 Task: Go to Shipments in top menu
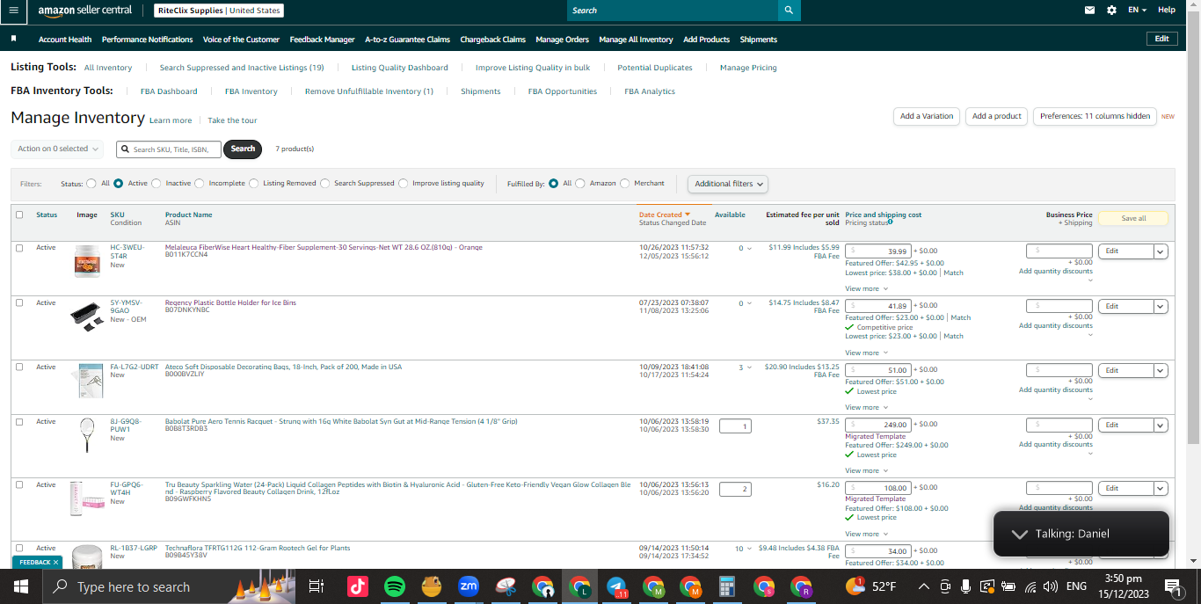758,40
